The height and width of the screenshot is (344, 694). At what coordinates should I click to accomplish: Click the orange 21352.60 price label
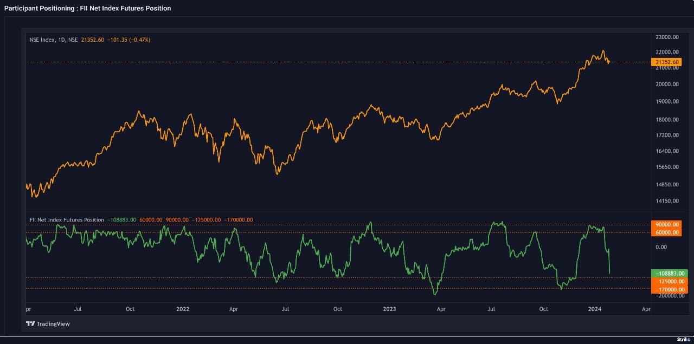[667, 62]
